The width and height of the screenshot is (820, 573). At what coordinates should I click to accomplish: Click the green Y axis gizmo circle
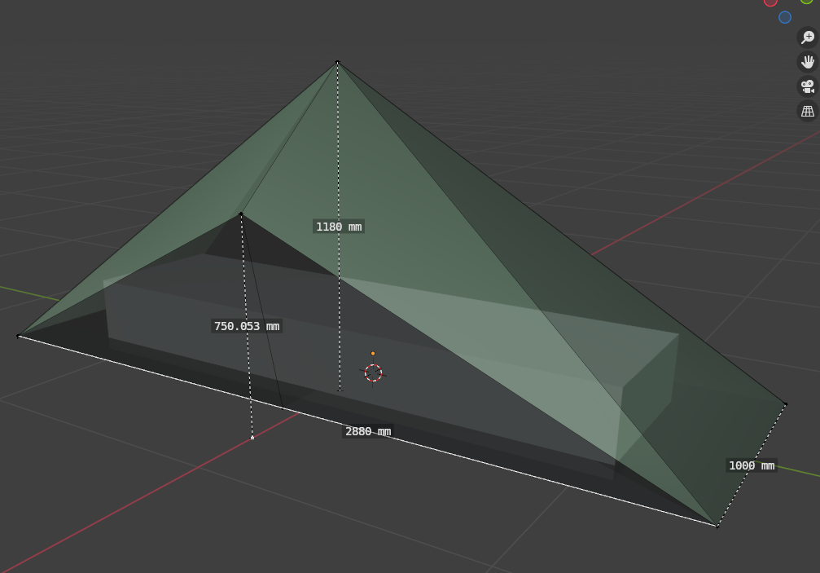coord(806,1)
